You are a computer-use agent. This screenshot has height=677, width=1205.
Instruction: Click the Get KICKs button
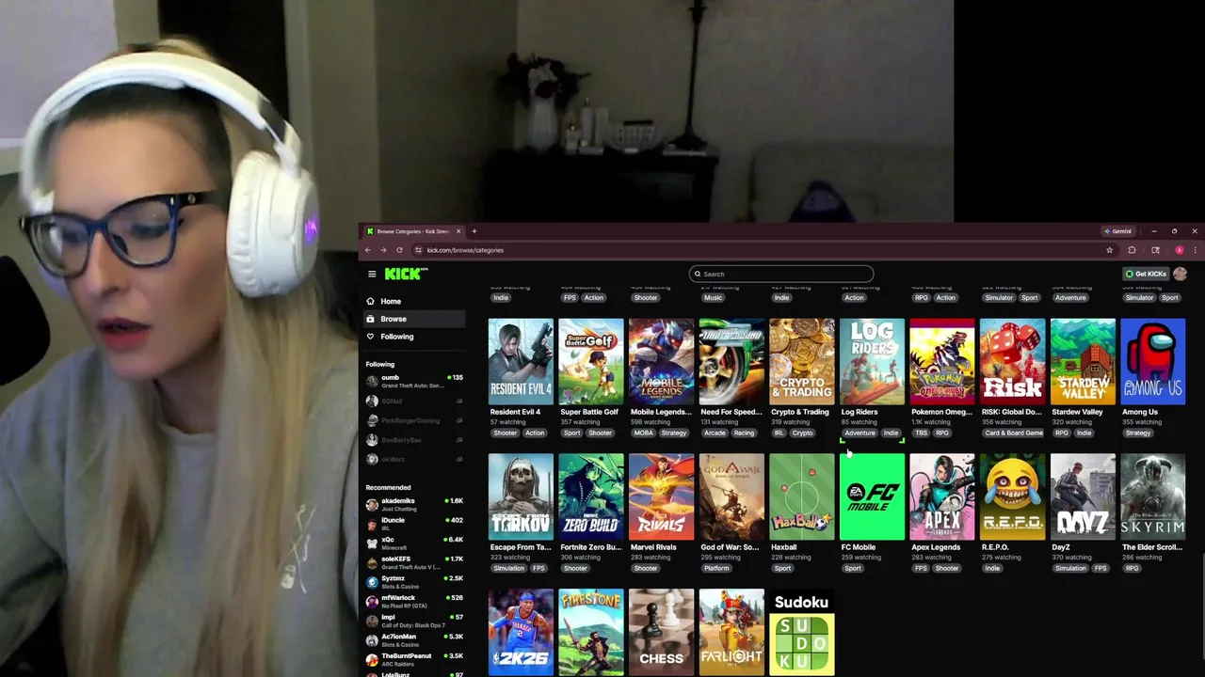click(1146, 274)
